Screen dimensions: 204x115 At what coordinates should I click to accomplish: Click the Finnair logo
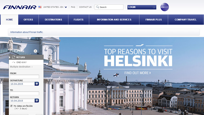pyautogui.click(x=20, y=7)
